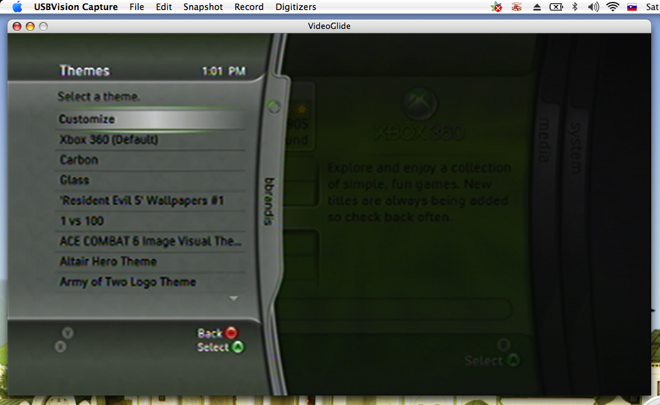This screenshot has height=405, width=660.
Task: Select the 1 vs 100 theme
Action: (x=150, y=221)
